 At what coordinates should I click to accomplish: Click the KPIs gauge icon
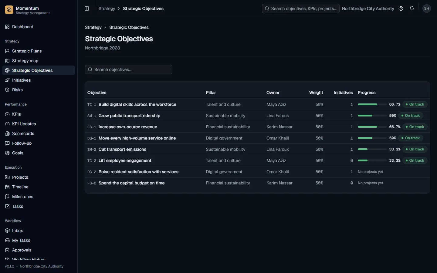(7, 114)
